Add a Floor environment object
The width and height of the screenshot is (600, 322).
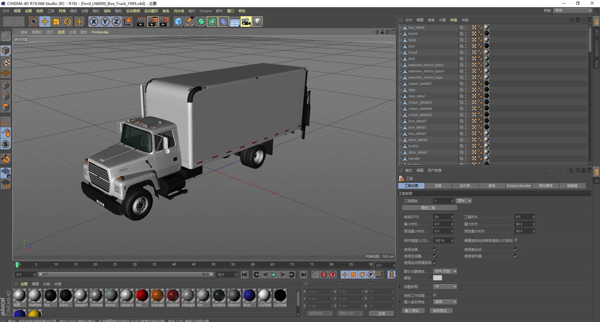click(x=235, y=22)
